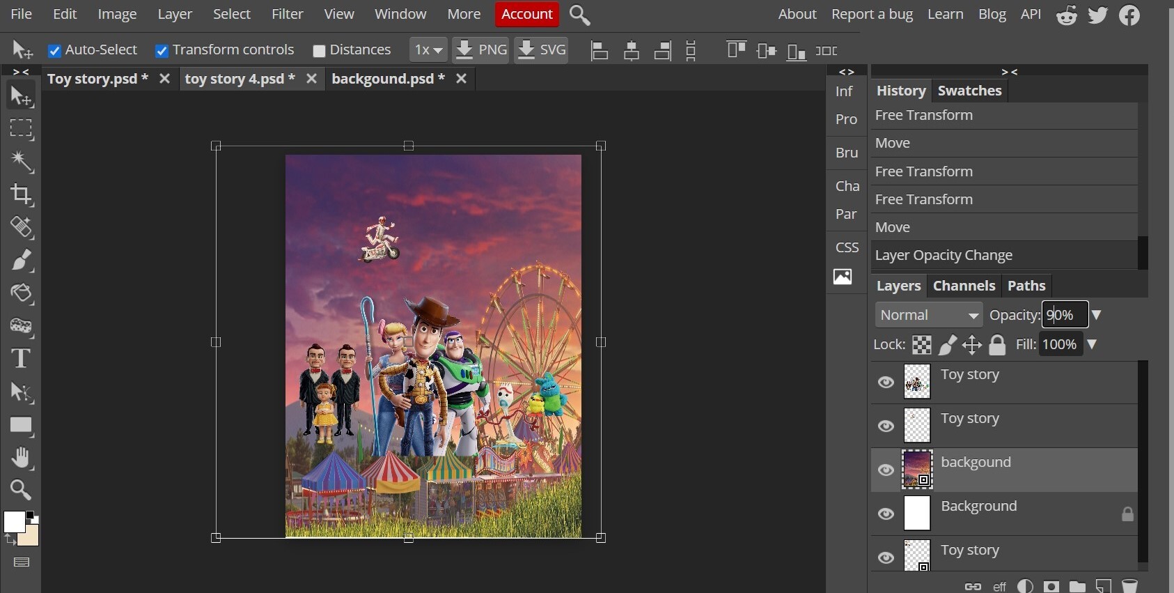
Task: Switch to the toy story 4.psd tab
Action: (x=240, y=79)
